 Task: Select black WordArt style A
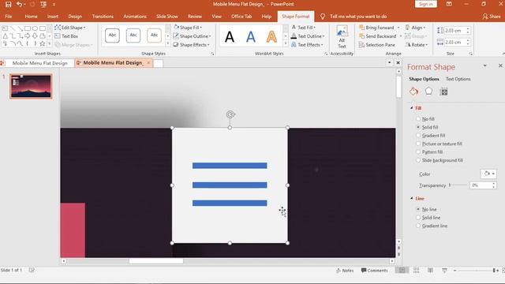pos(230,37)
